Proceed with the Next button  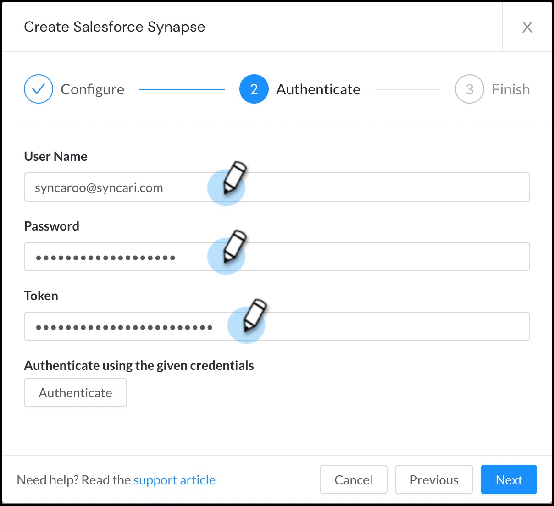pos(509,480)
